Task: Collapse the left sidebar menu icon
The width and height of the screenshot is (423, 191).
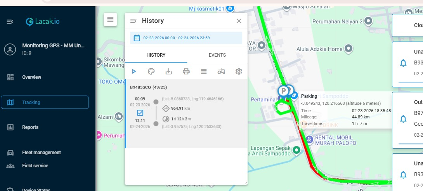Action: click(10, 22)
